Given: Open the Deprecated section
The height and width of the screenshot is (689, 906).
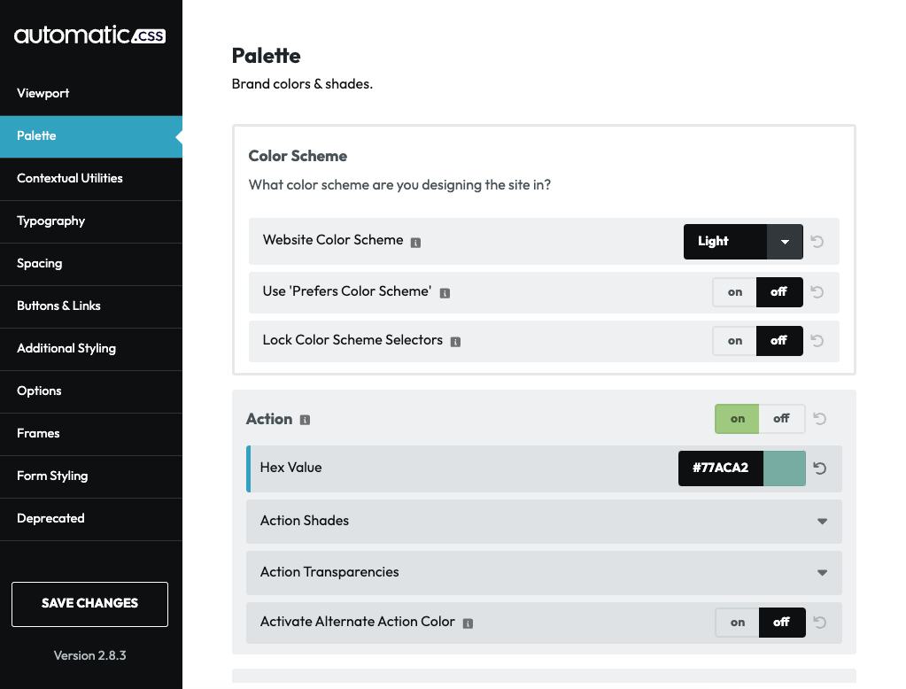Looking at the screenshot, I should point(91,518).
